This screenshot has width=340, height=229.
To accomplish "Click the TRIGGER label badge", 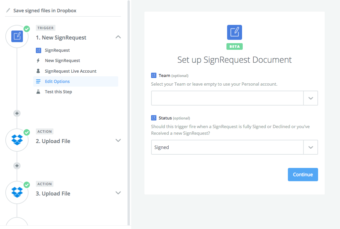I will tap(45, 28).
